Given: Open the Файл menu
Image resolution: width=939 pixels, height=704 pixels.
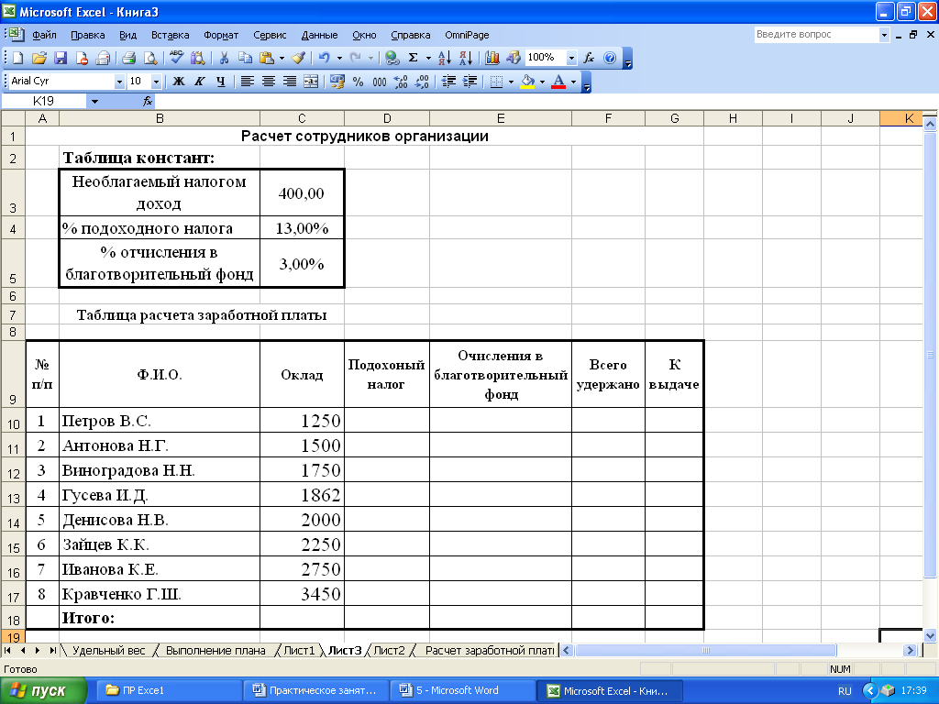Looking at the screenshot, I should 44,35.
